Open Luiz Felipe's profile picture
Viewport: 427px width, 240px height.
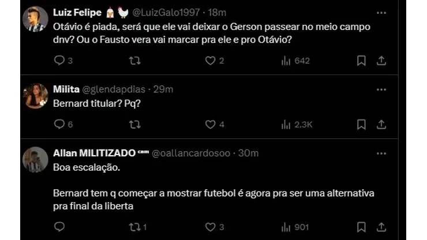pos(35,20)
